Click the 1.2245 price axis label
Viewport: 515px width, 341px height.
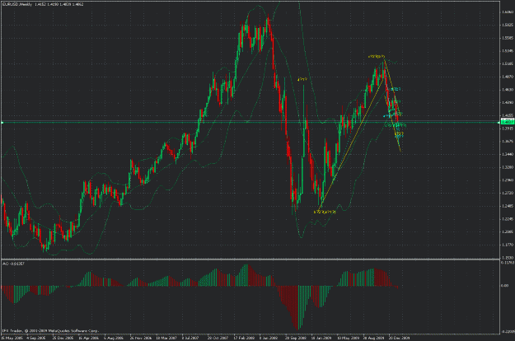coord(508,219)
